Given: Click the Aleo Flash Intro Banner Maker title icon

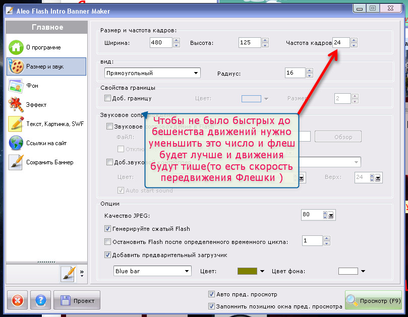Looking at the screenshot, I should click(10, 11).
